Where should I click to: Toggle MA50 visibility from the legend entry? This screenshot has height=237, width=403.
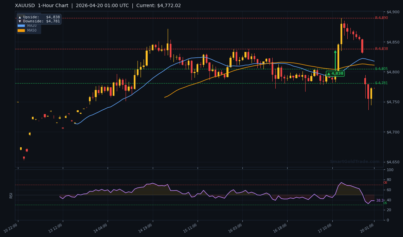[31, 30]
